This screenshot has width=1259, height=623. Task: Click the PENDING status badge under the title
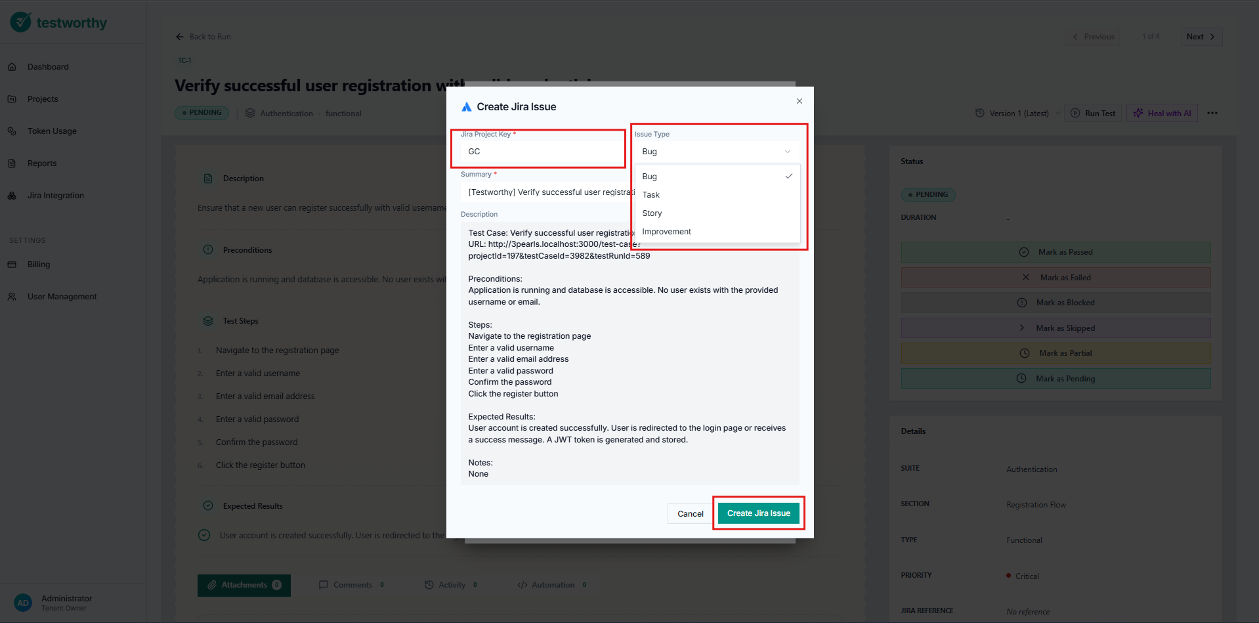[x=202, y=113]
